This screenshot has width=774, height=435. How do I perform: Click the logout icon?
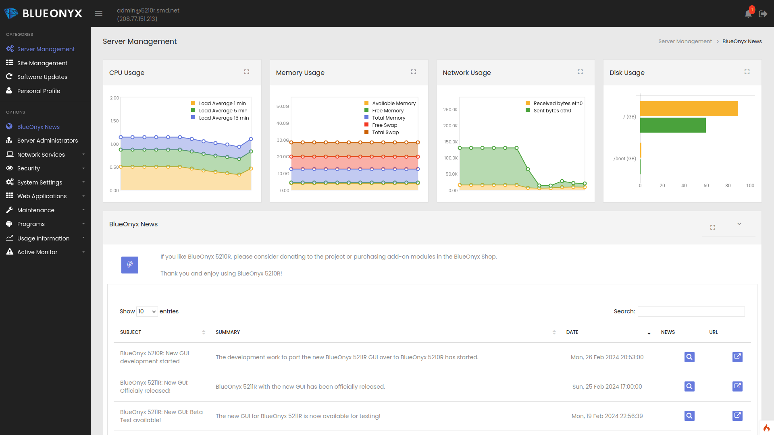[x=763, y=14]
